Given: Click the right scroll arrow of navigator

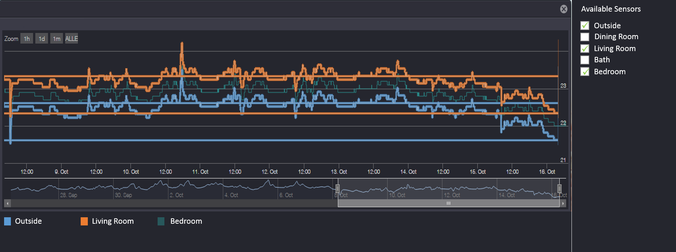Looking at the screenshot, I should click(x=563, y=203).
